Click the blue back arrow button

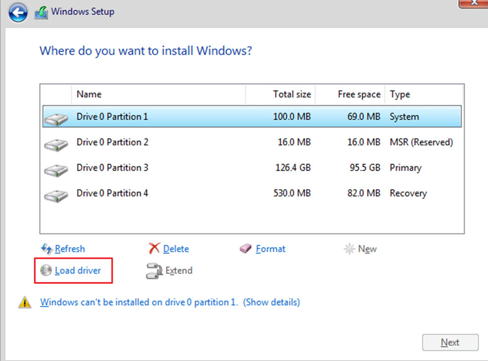pyautogui.click(x=18, y=13)
